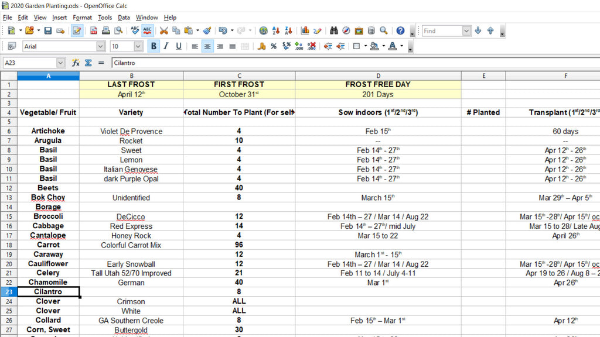Viewport: 600px width, 337px height.
Task: Click the Undo arrow icon
Action: 223,30
